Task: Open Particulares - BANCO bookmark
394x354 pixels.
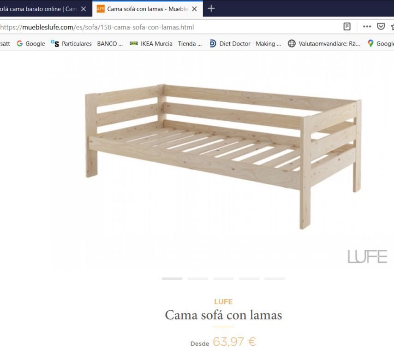Action: click(x=87, y=44)
